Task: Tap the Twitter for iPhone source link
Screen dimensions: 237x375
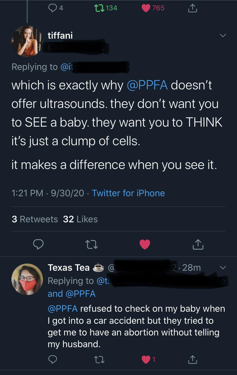Action: [128, 193]
